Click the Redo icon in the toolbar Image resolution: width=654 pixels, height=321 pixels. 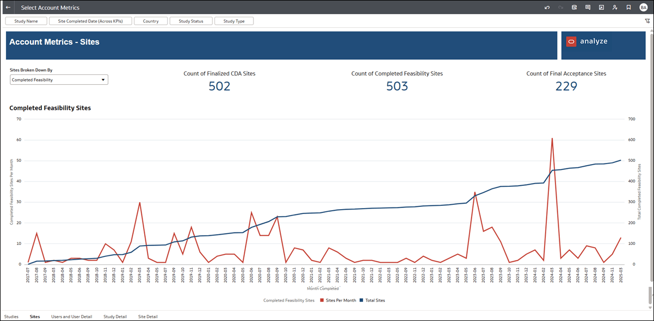tap(560, 7)
